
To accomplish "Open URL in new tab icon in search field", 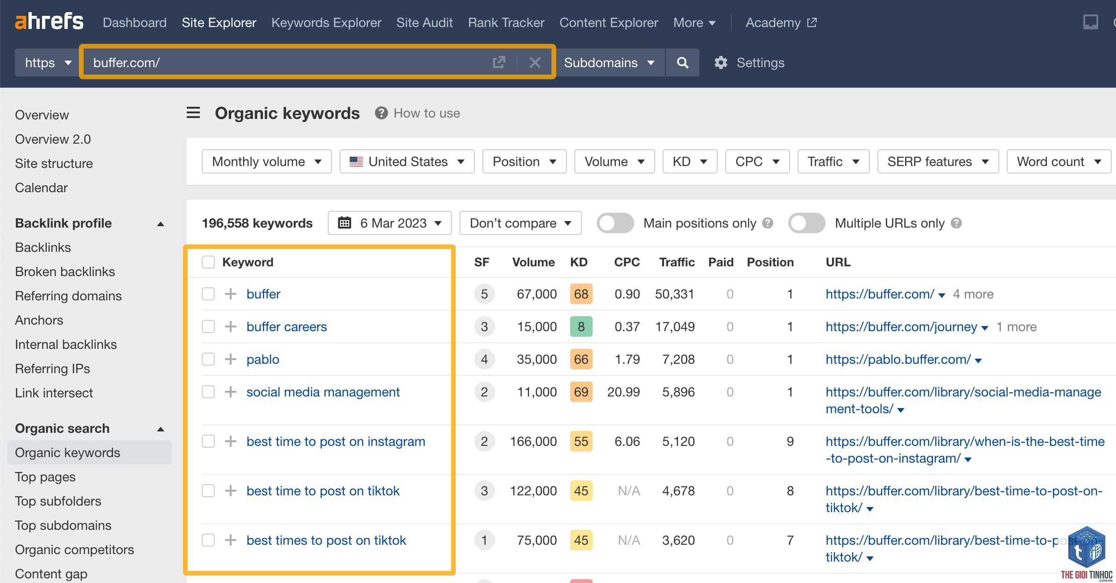I will point(499,62).
